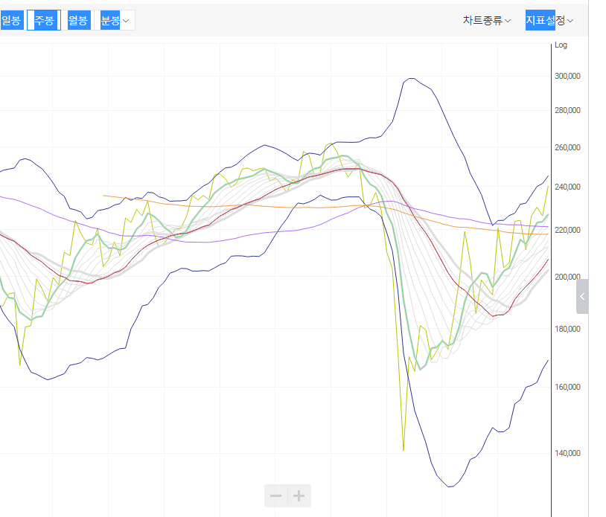Zoom in the chart with plus button

(299, 495)
